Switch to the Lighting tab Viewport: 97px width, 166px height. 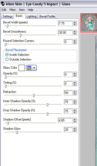32,16
